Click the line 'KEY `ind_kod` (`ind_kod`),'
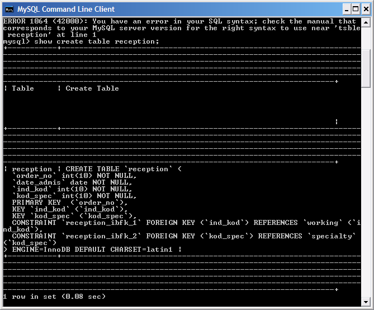Viewport: 374px width, 310px height. click(x=70, y=209)
